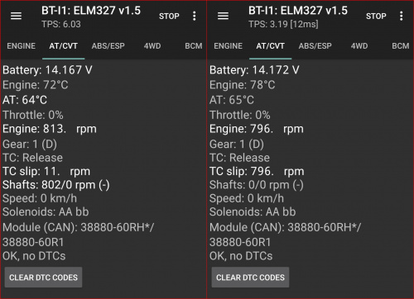
Task: Open hamburger menu in right screenshot
Action: pyautogui.click(x=223, y=16)
